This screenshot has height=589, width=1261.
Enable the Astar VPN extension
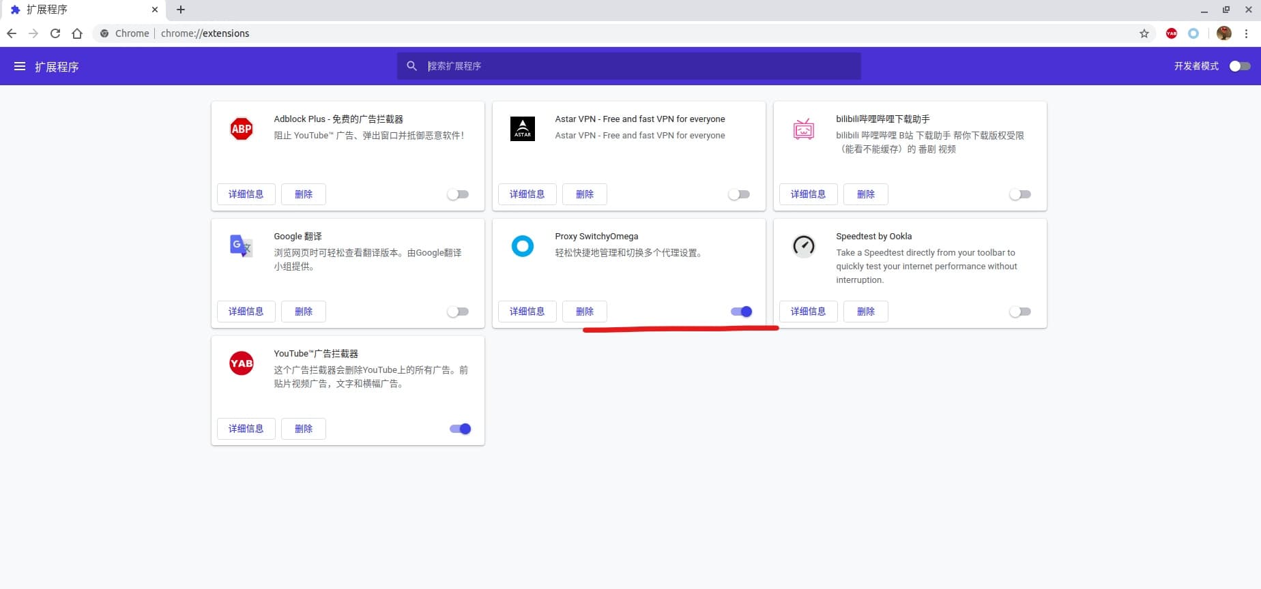pyautogui.click(x=739, y=194)
